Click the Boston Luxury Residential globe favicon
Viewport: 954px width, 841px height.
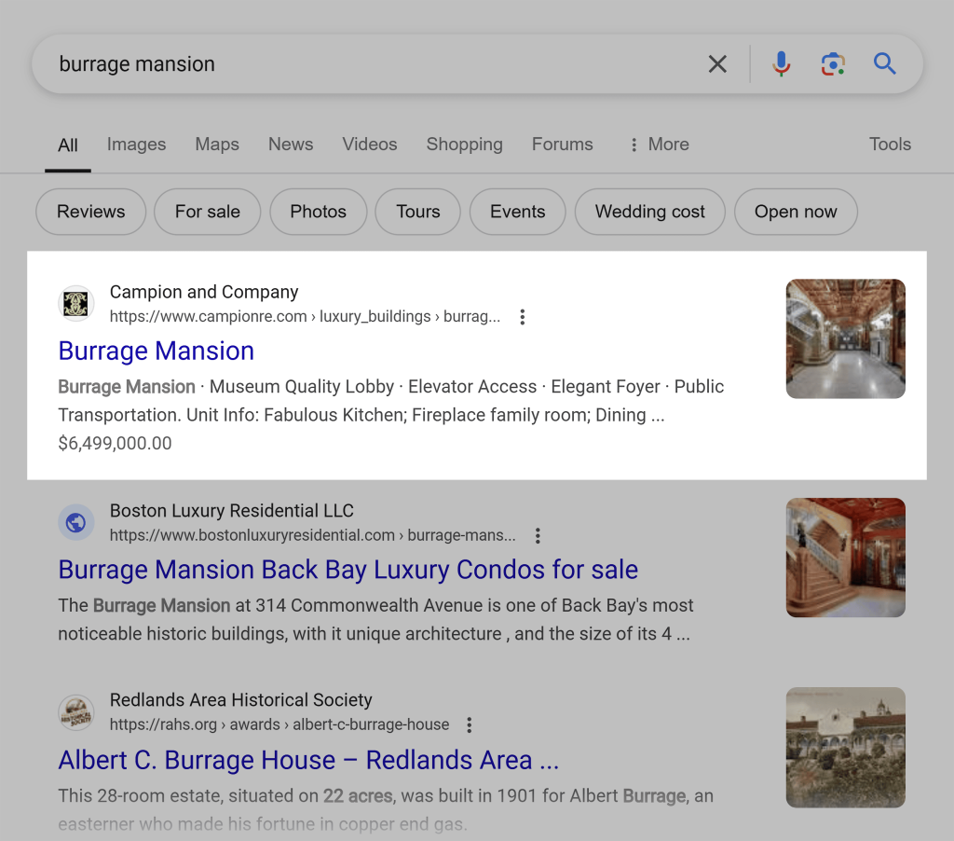click(76, 522)
